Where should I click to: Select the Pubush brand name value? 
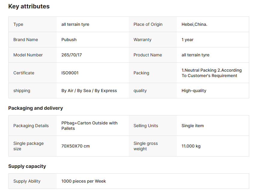click(x=69, y=40)
